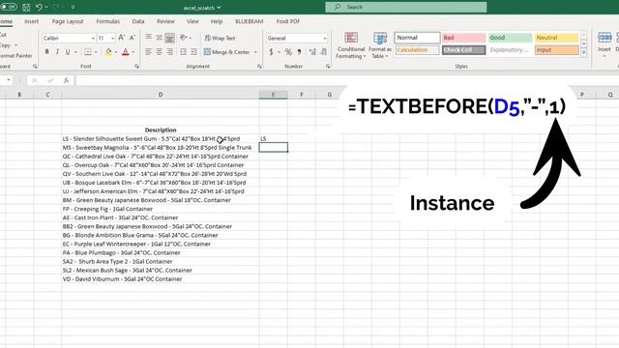Click the Comma Style icon

pos(299,51)
